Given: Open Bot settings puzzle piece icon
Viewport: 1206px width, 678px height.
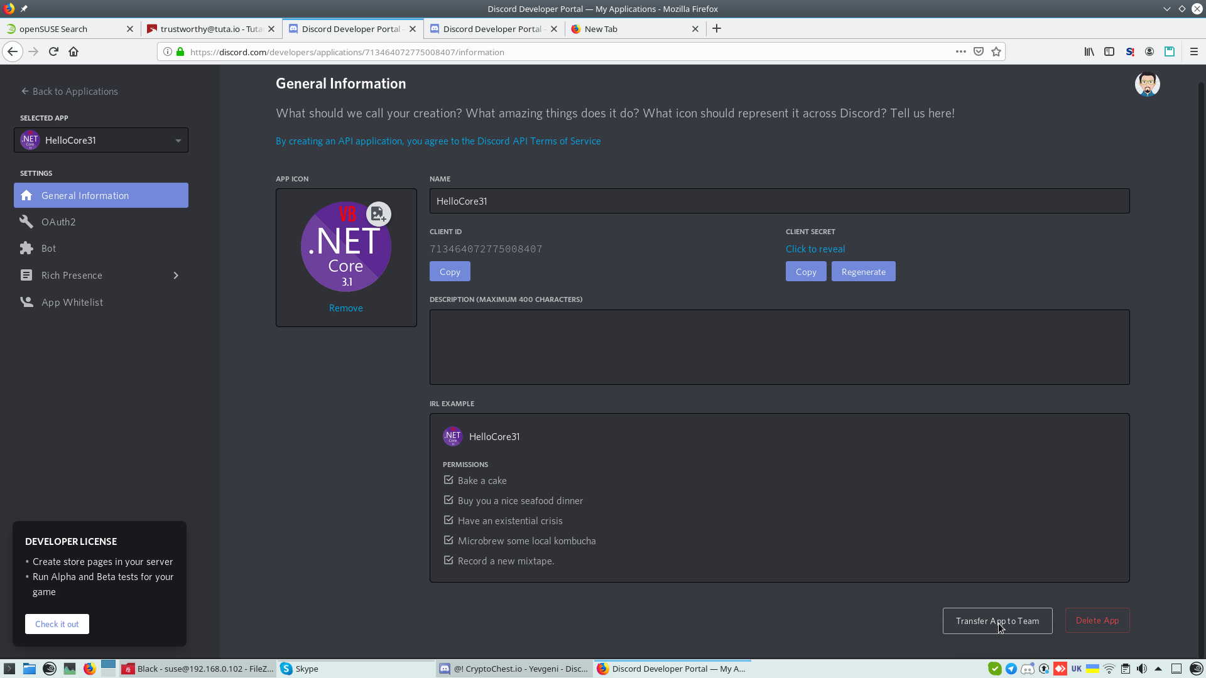Looking at the screenshot, I should pos(26,248).
